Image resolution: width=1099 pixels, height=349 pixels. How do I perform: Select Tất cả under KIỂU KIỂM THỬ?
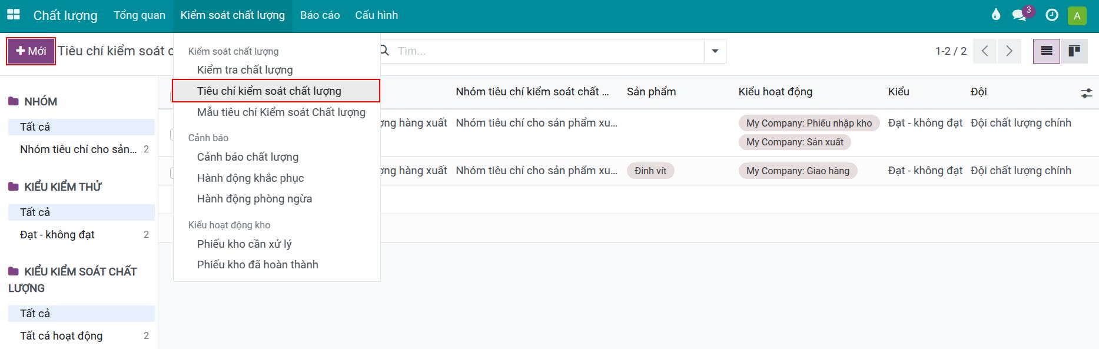81,212
